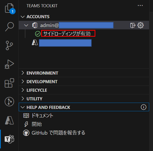Open Source Control view icon

9,45
